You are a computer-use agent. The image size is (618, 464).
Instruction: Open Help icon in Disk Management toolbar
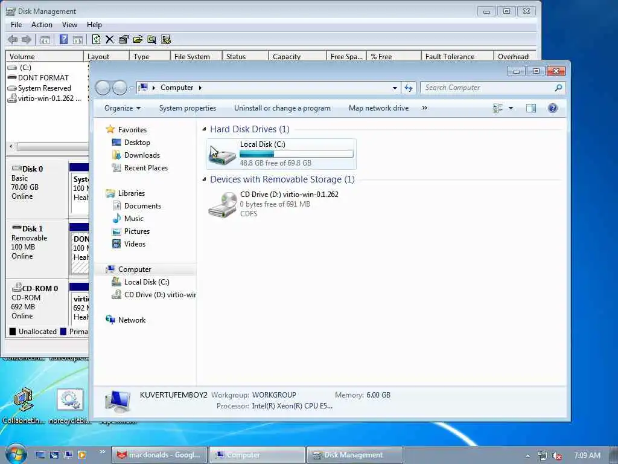click(x=63, y=39)
